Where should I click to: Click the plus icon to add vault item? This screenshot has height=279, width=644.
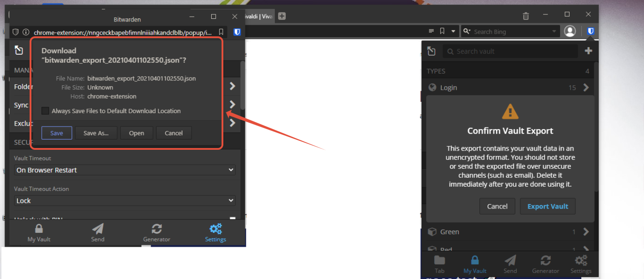[x=588, y=51]
